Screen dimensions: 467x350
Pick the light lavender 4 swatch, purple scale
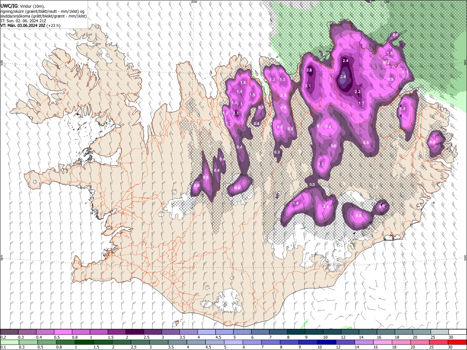pyautogui.click(x=207, y=332)
